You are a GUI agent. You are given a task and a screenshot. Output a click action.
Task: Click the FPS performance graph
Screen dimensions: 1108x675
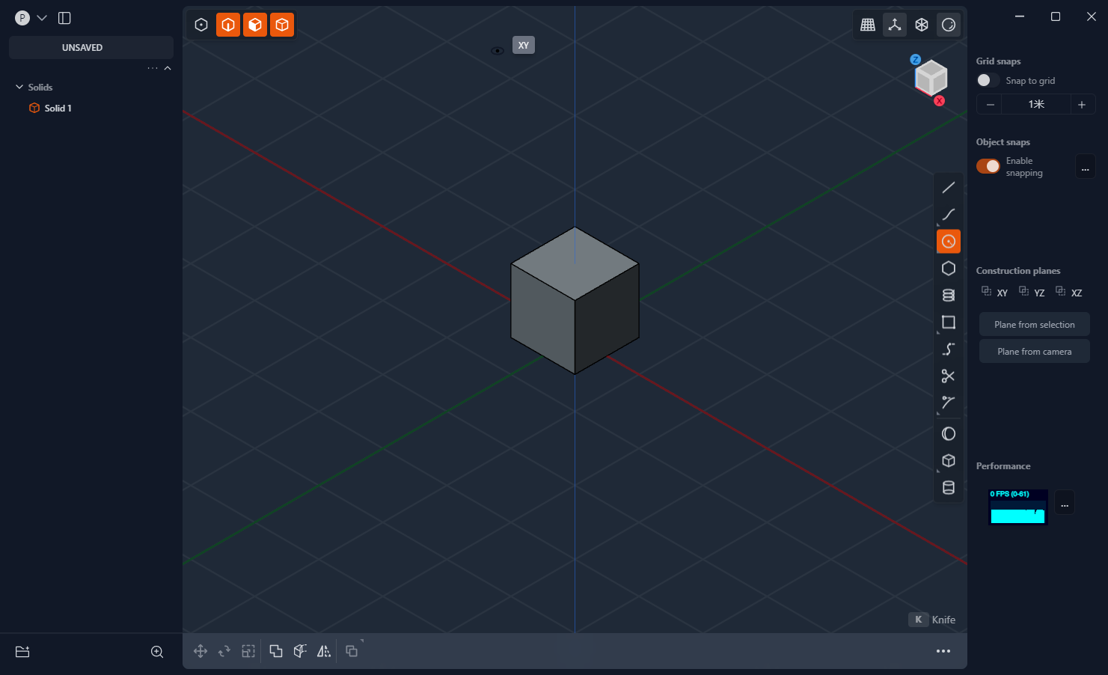(1017, 507)
